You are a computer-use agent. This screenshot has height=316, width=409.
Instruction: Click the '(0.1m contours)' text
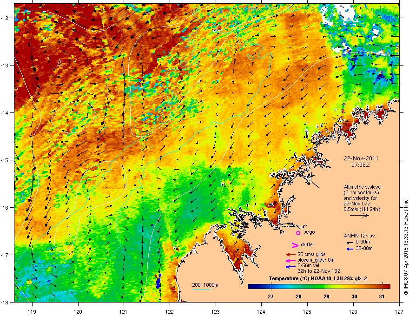[361, 193]
